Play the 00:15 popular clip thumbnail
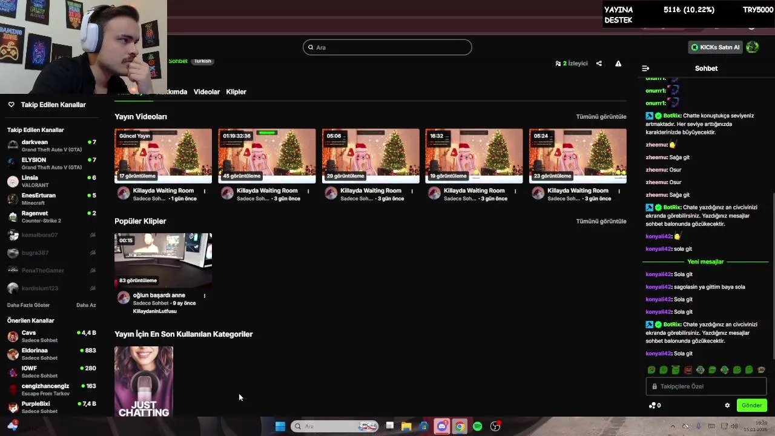The image size is (775, 436). click(163, 260)
